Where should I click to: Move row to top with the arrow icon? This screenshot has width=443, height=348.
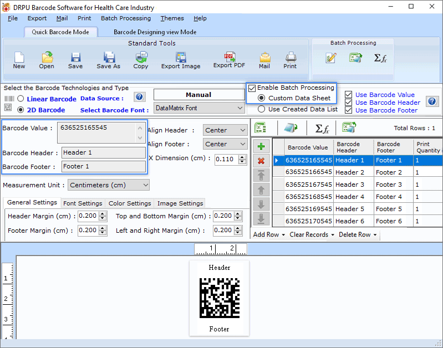click(261, 176)
